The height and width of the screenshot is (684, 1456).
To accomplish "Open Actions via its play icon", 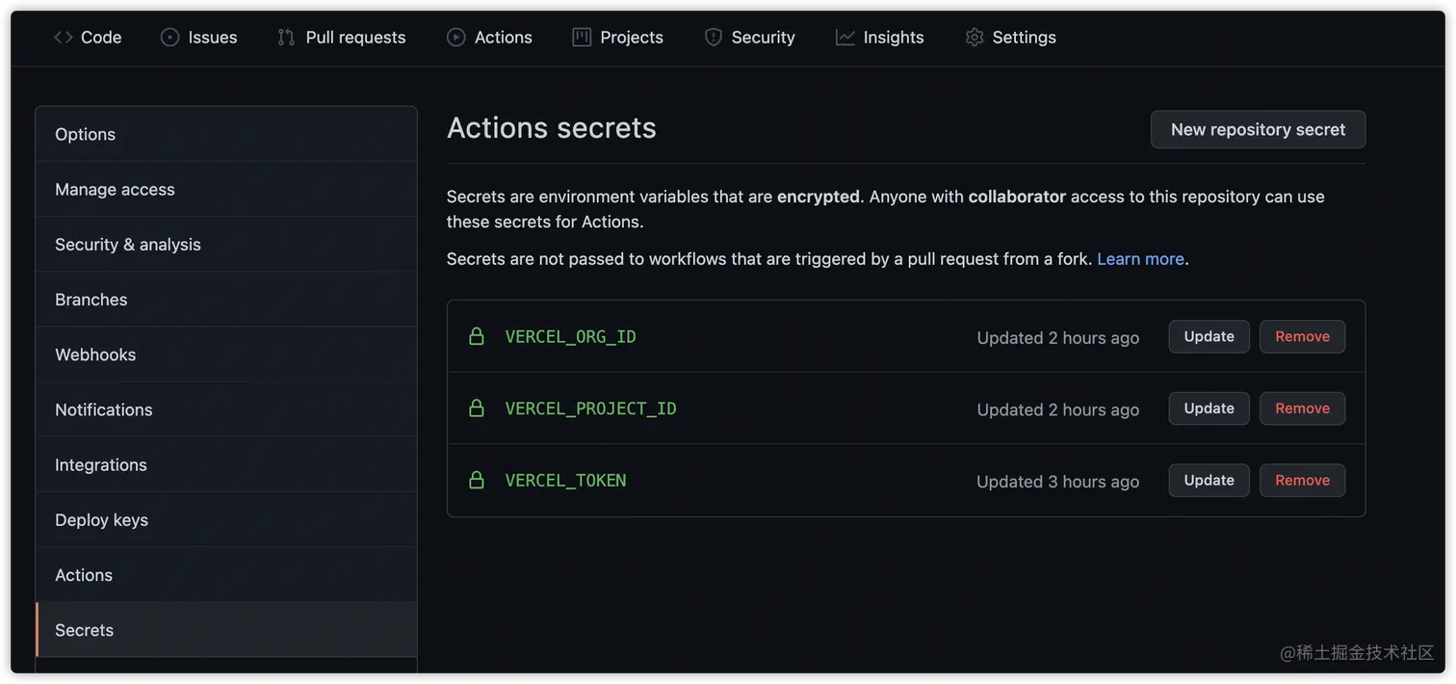I will click(455, 37).
